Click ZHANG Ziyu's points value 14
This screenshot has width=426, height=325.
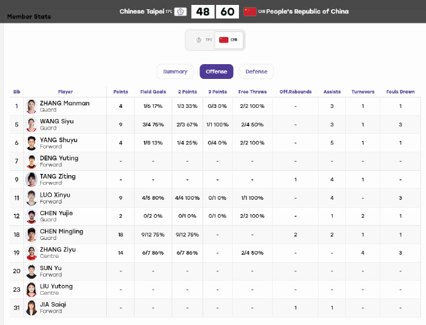120,253
